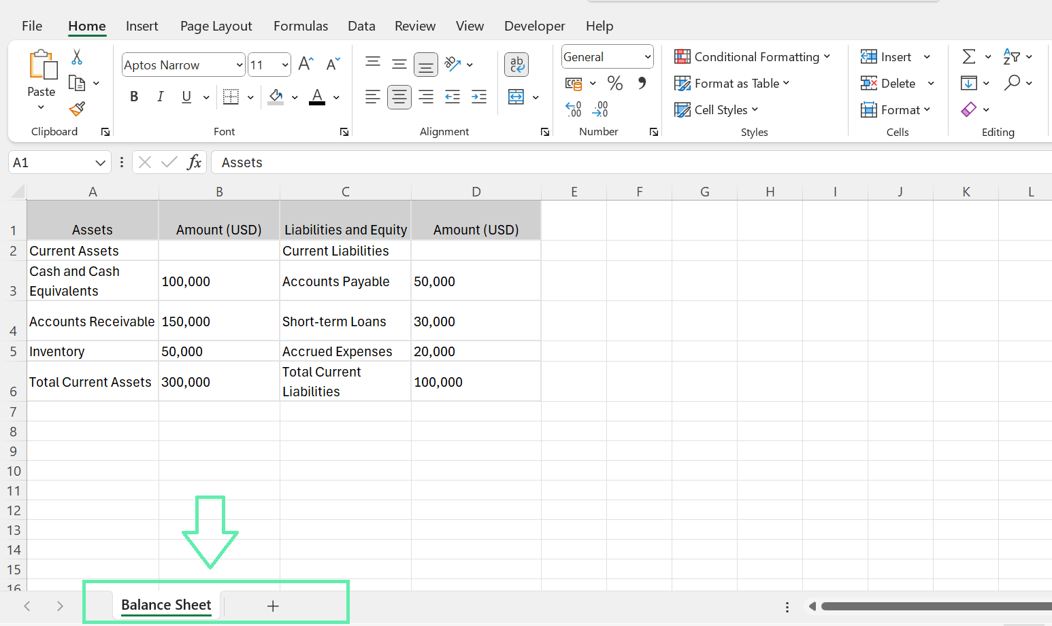Click the Insert Function fx icon
The image size is (1052, 626).
(195, 162)
